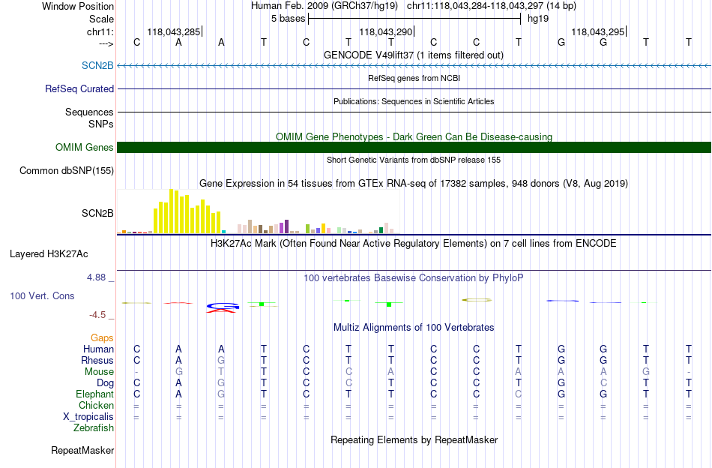The width and height of the screenshot is (712, 468).
Task: Click 'Multiz Alignments of 100 Vertebrates' title
Action: coord(414,328)
